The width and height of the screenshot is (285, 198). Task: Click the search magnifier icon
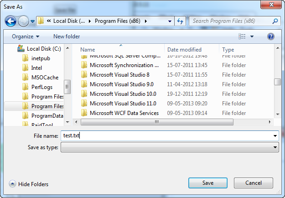(275, 21)
